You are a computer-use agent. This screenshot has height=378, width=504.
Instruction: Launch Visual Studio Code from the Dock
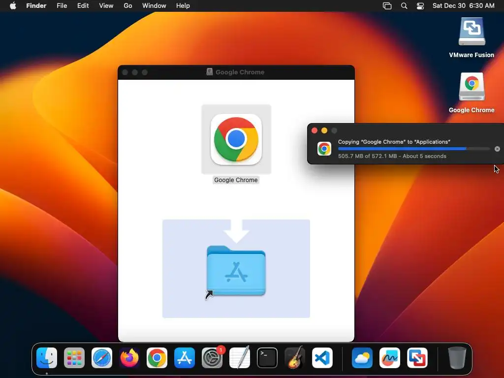(x=322, y=358)
